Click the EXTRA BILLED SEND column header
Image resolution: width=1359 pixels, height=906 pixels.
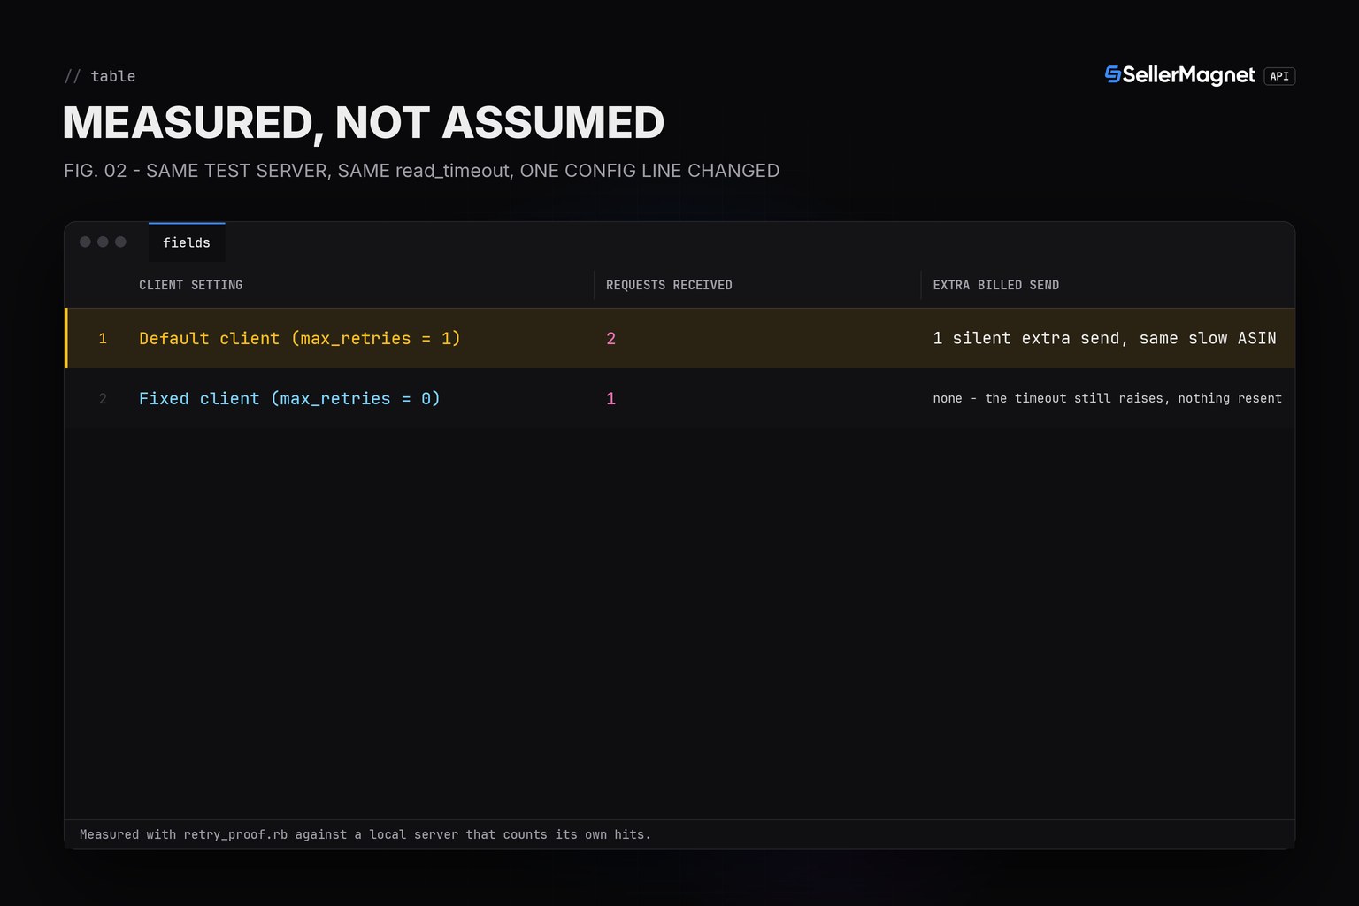[995, 285]
